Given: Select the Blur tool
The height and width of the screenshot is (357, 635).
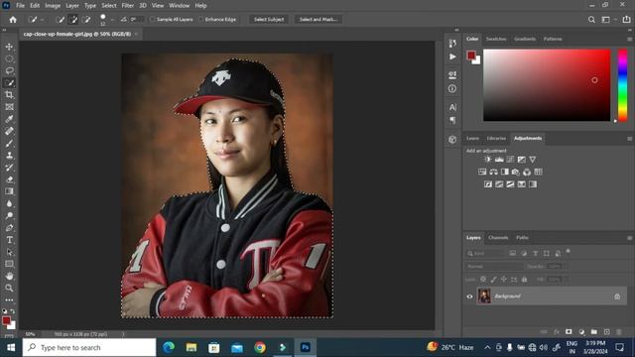Looking at the screenshot, I should point(9,203).
